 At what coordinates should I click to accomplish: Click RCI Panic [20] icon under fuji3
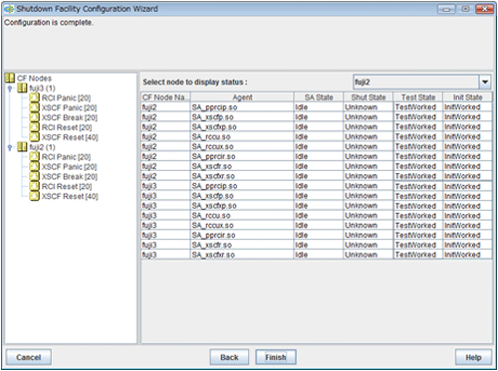pyautogui.click(x=34, y=97)
